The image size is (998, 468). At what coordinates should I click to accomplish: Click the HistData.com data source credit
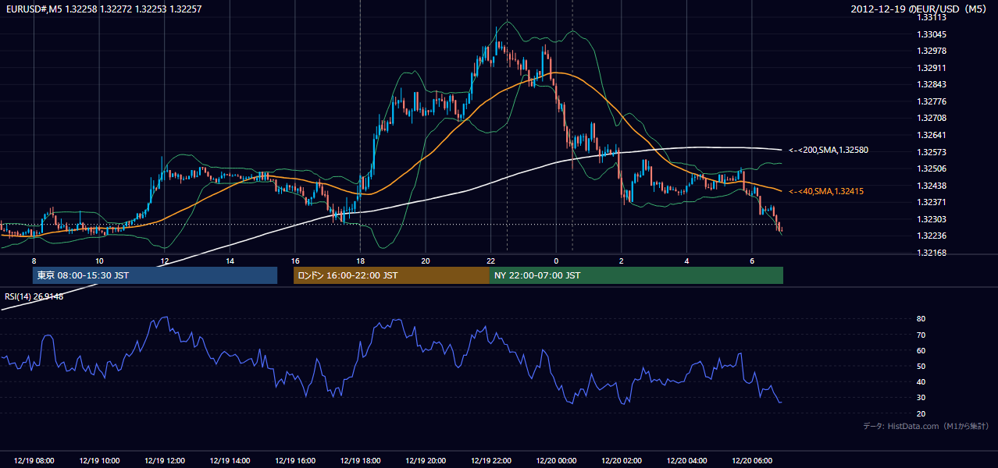pyautogui.click(x=926, y=426)
